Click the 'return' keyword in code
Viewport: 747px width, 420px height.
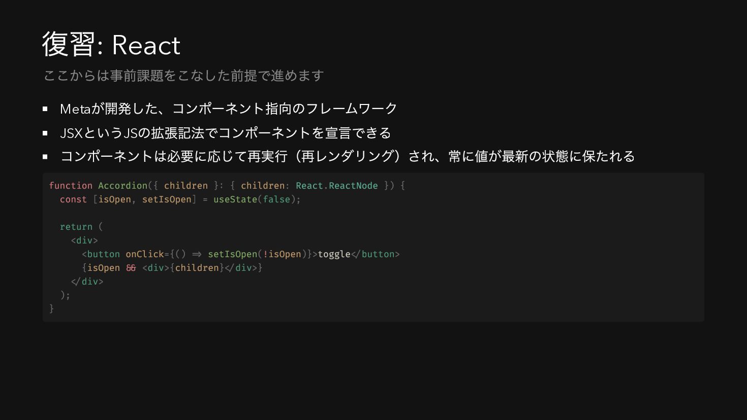[x=76, y=227]
